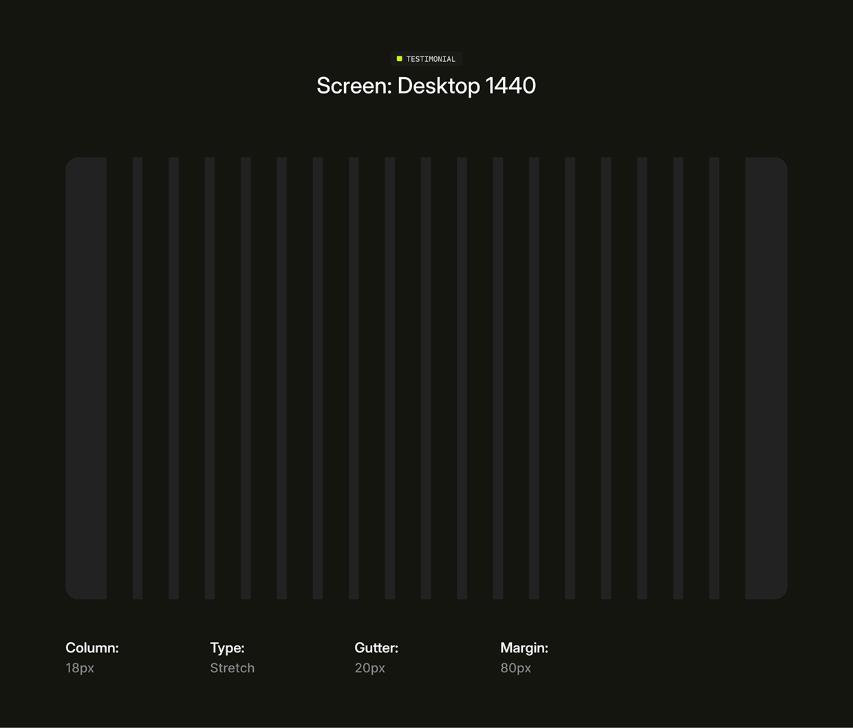Click the "Type:" label
Screen dimensions: 853x728
coord(227,648)
